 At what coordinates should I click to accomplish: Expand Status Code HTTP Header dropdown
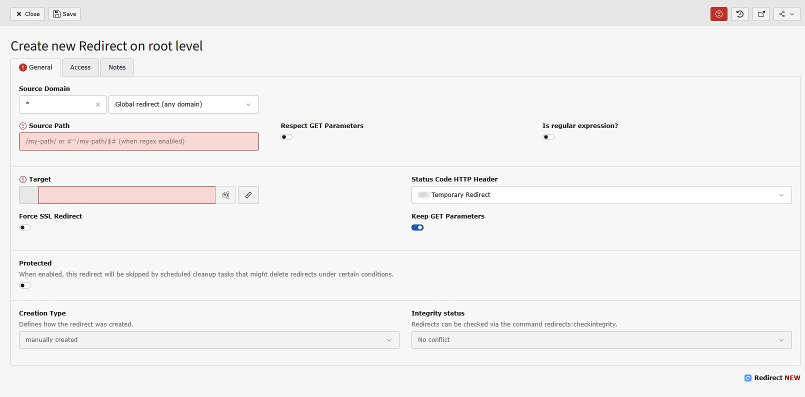click(601, 195)
